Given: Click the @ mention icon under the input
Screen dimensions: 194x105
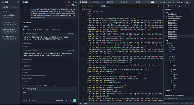Looking at the screenshot, I should pos(24,100).
